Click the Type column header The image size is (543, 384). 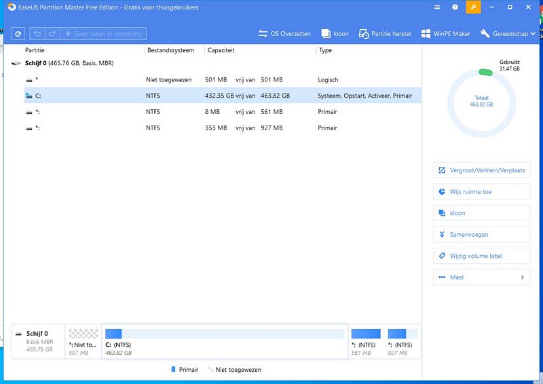[x=326, y=50]
